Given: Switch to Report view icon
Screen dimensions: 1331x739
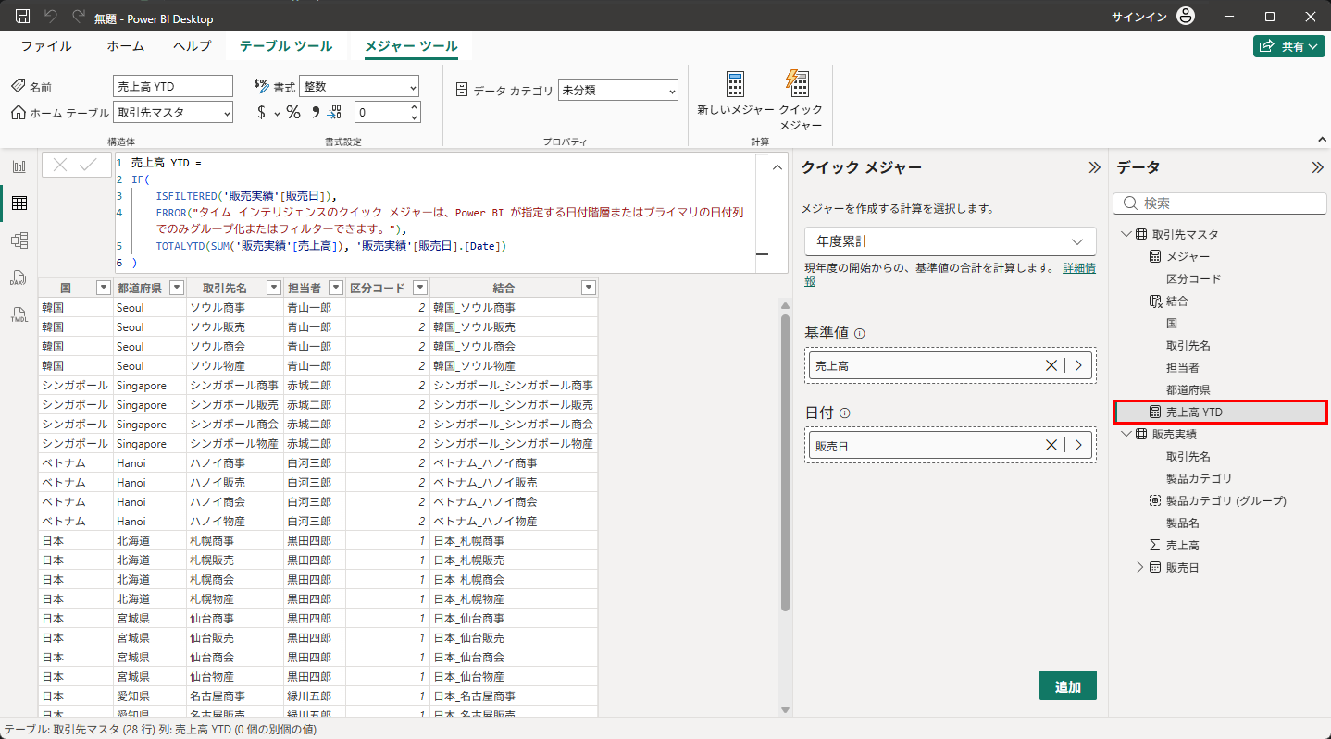Looking at the screenshot, I should tap(19, 166).
